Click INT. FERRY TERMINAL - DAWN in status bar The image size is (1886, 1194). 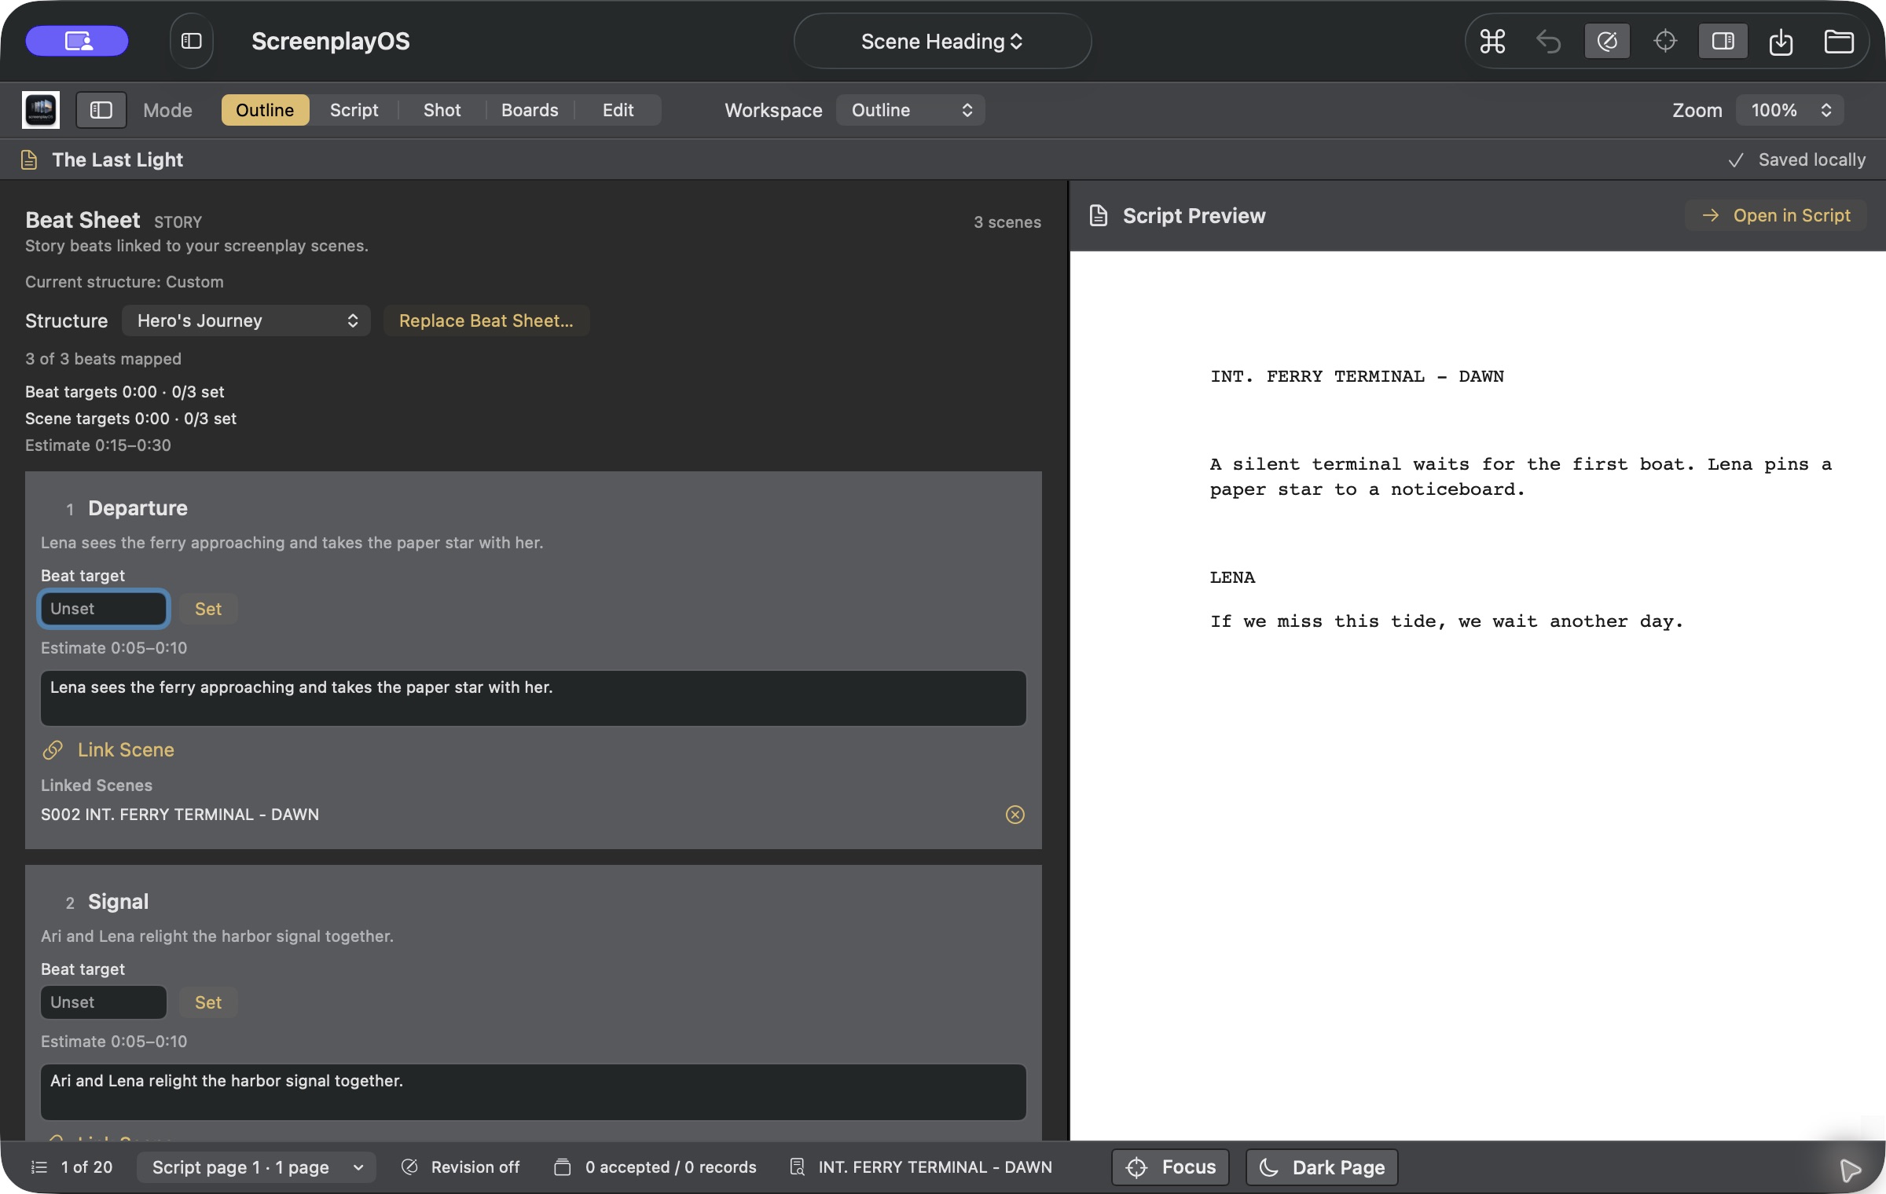[x=935, y=1167]
